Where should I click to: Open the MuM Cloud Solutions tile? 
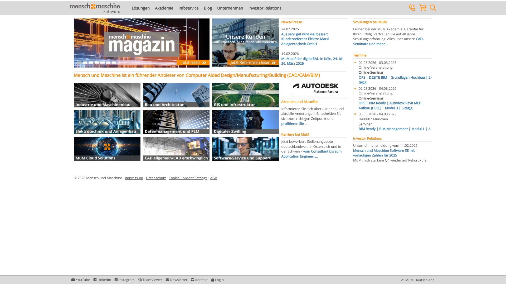[107, 149]
